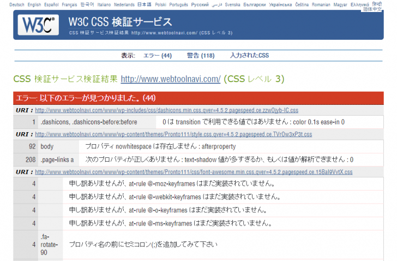Viewport: 397px width, 261px height.
Task: Switch language to Русский
Action: coord(200,4)
